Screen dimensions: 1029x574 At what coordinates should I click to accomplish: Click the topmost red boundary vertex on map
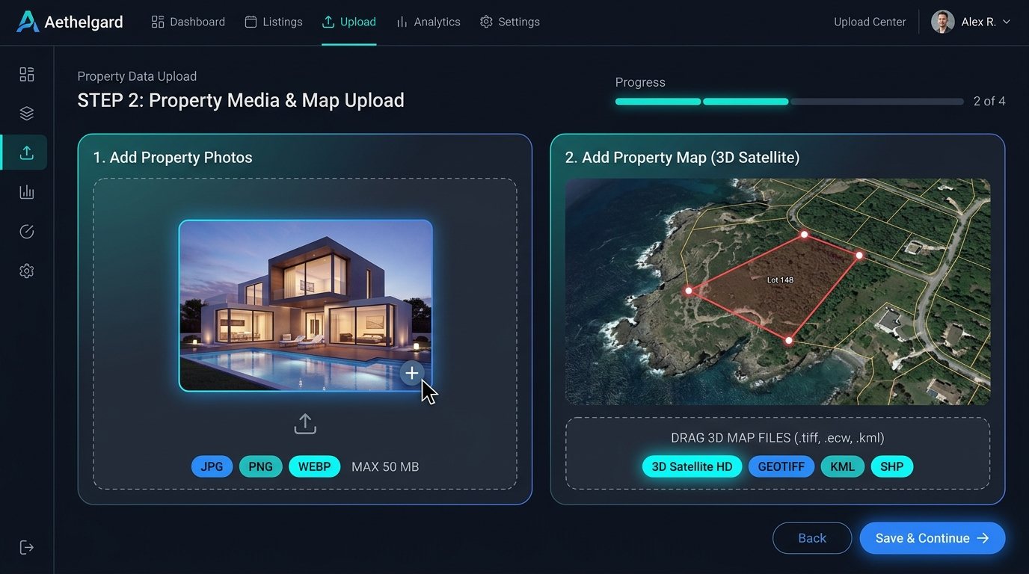(804, 235)
